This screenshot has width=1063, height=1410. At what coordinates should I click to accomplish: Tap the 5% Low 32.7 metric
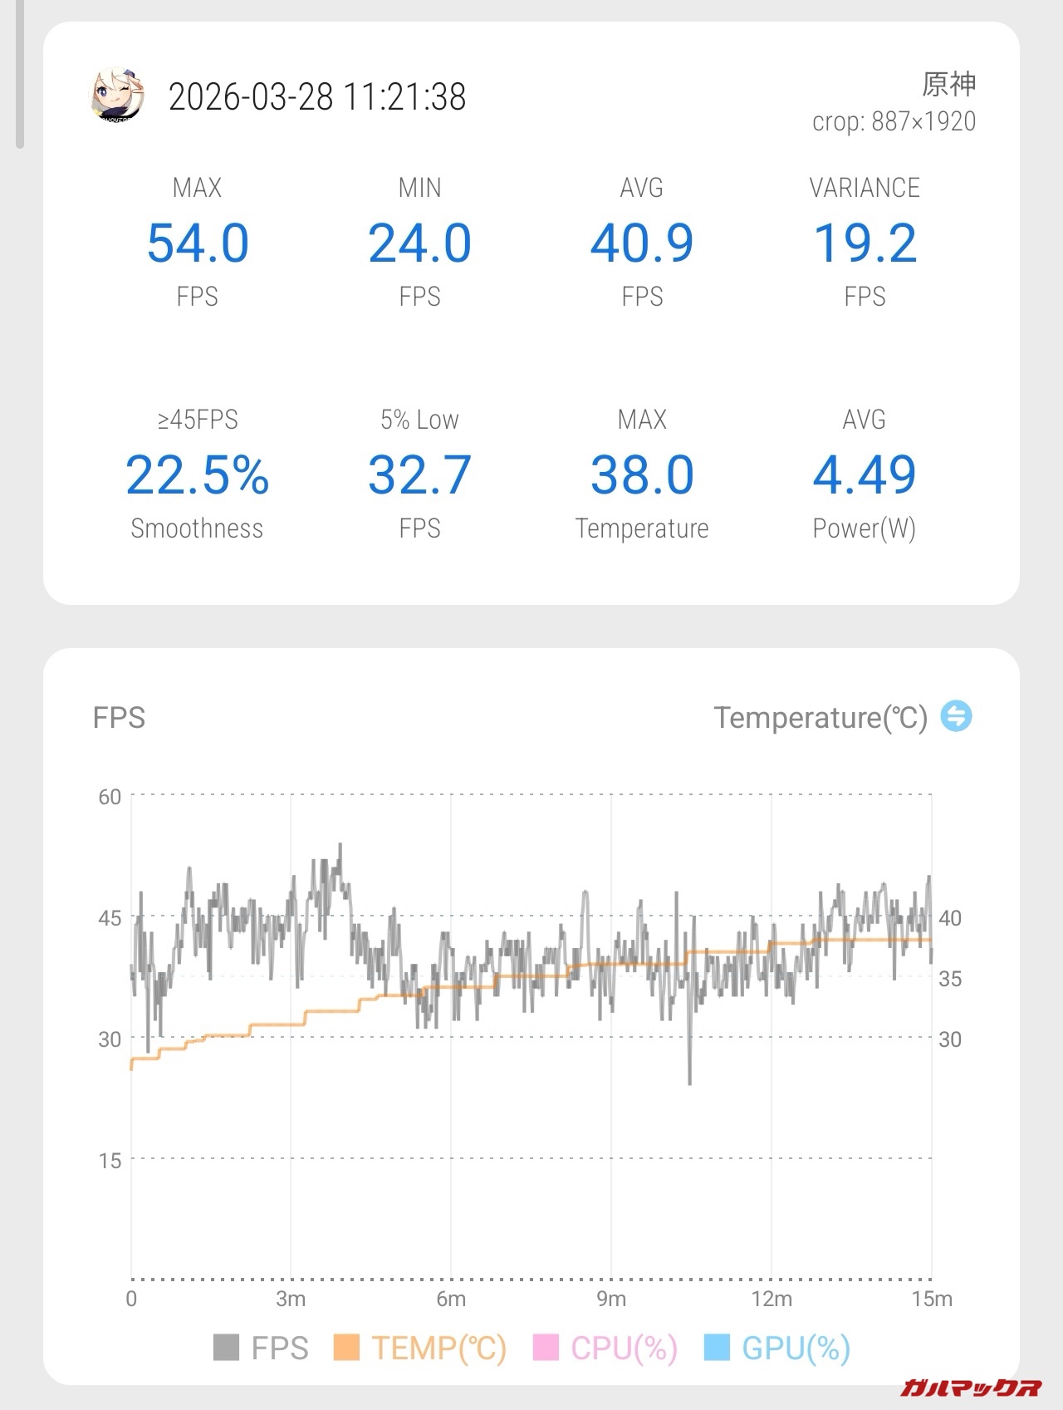[x=419, y=475]
